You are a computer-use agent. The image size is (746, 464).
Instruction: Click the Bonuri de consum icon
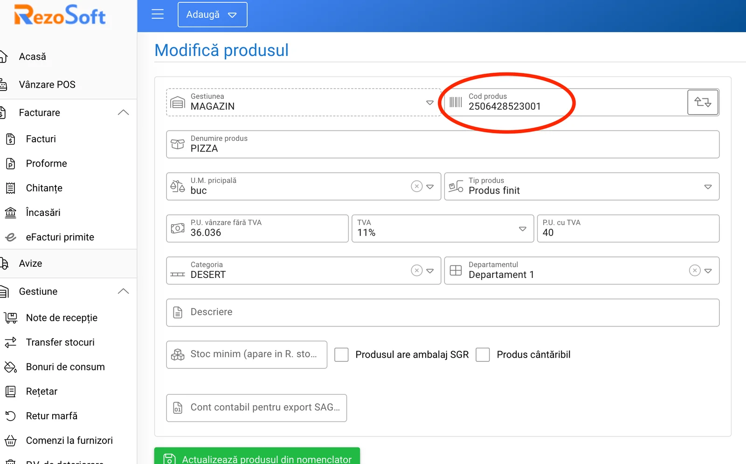point(10,367)
